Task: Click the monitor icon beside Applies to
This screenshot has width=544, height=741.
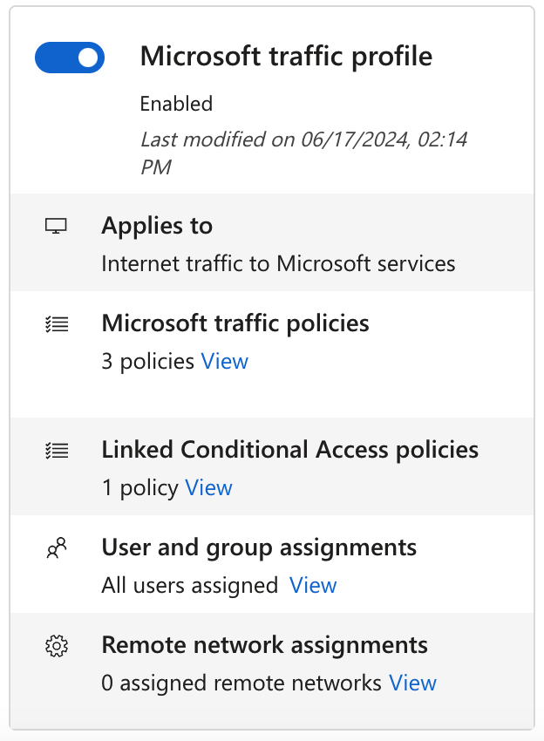Action: tap(56, 227)
